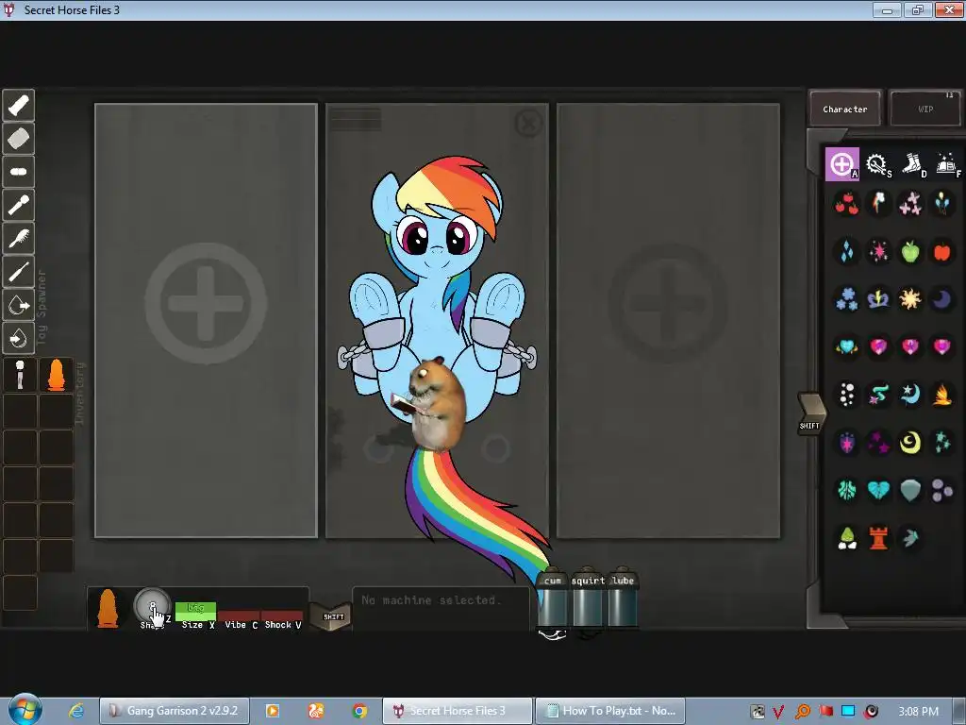Choose the orange chess rook mark
The width and height of the screenshot is (966, 725).
click(x=878, y=538)
